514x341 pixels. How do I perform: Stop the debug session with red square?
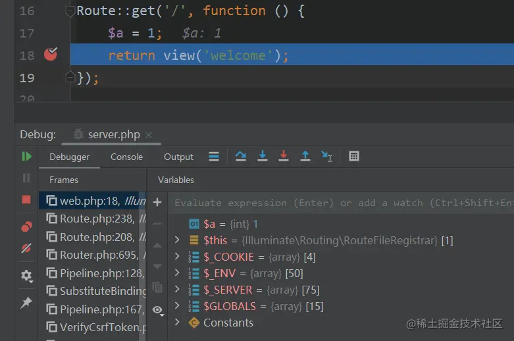point(26,199)
